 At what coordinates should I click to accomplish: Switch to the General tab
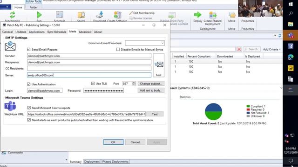coord(7,32)
